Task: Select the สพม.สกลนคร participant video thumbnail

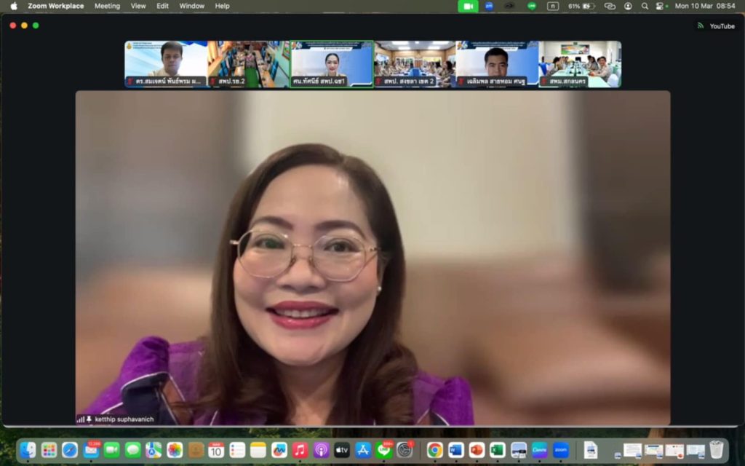Action: pos(580,64)
